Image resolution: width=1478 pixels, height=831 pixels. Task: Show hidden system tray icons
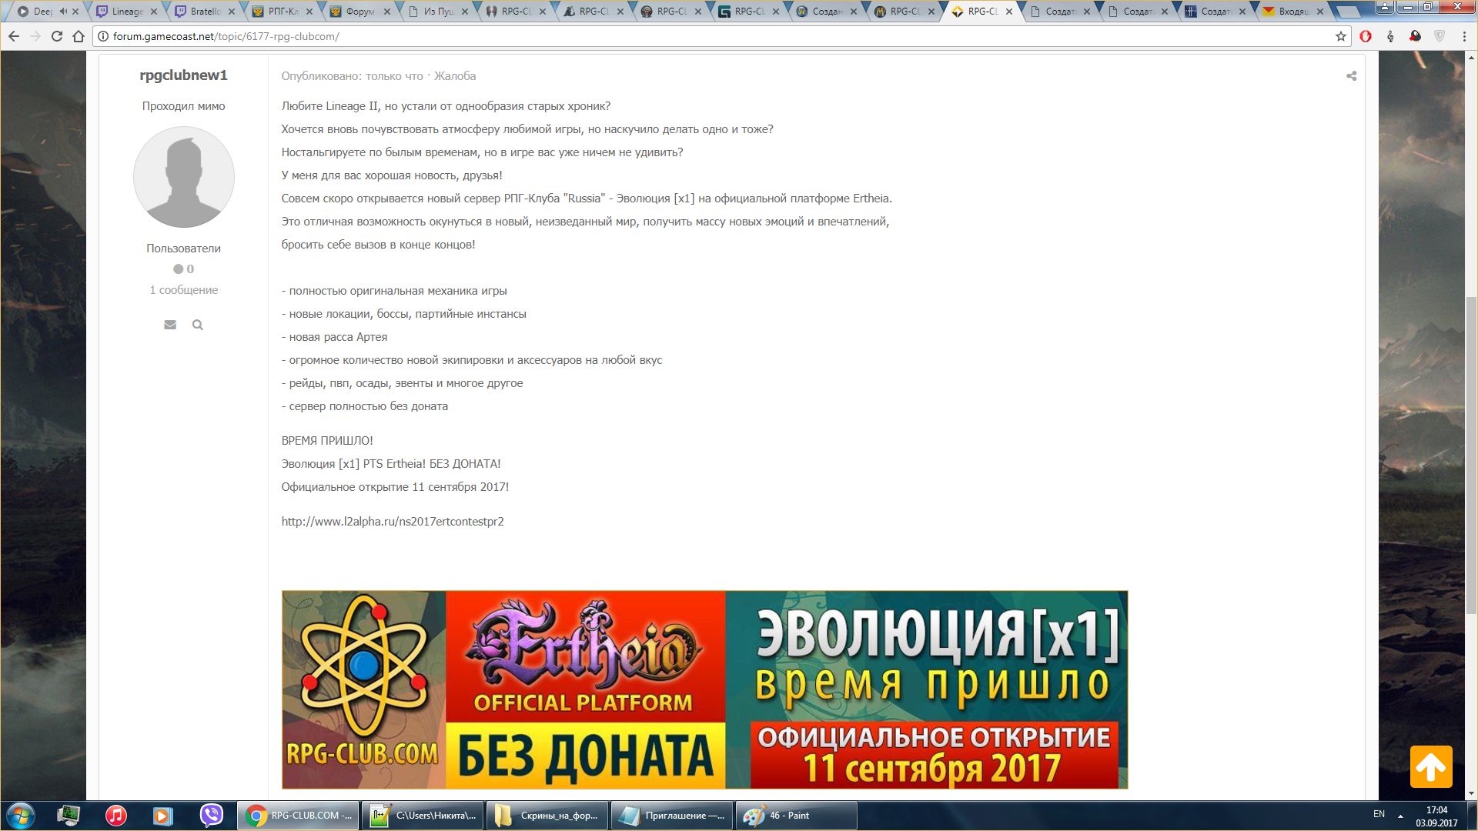(x=1400, y=816)
